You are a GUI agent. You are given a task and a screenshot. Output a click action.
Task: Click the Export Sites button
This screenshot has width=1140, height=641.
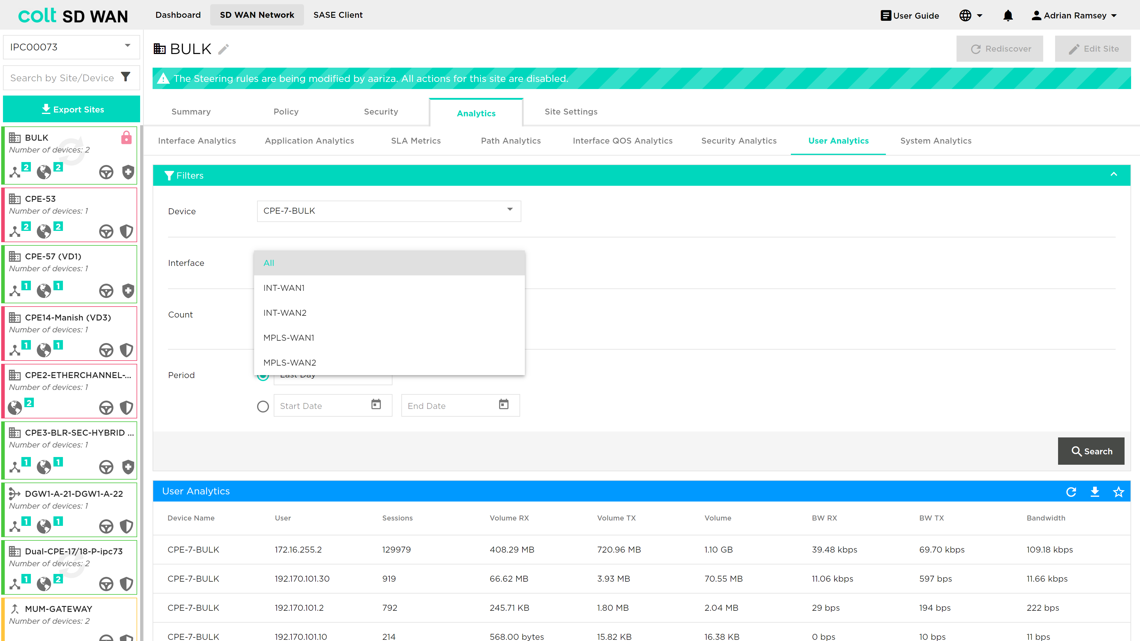tap(71, 109)
